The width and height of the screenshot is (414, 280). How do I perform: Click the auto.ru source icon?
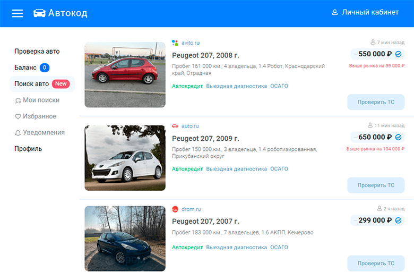point(175,126)
